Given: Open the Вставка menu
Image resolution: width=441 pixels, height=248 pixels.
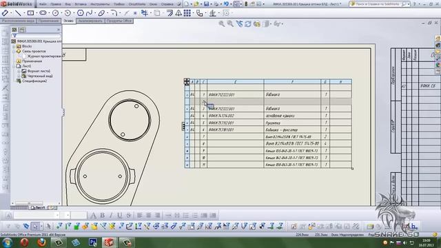Looking at the screenshot, I should [81, 4].
